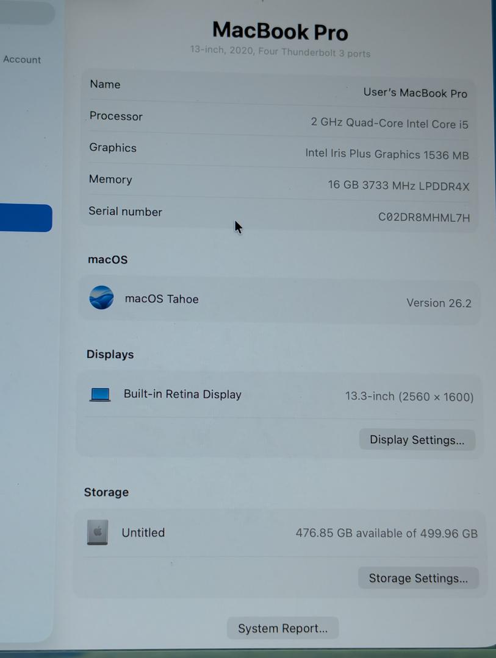Viewport: 496px width, 658px height.
Task: Click the MacBook Pro title heading
Action: pos(281,31)
